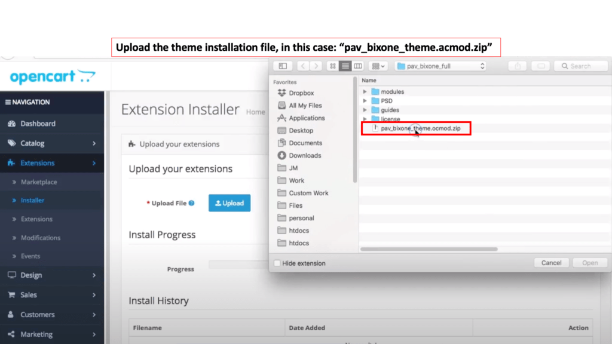This screenshot has height=344, width=612.
Task: Open the pav_bixone_full path dropdown
Action: (440, 66)
